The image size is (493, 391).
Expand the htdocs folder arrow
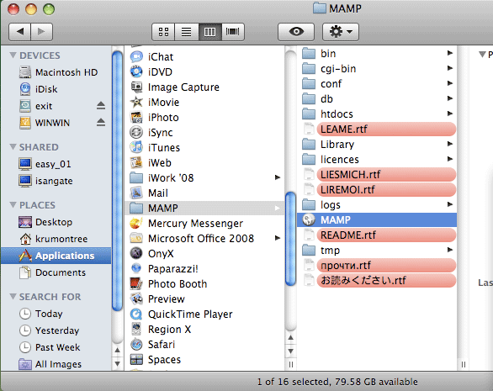click(450, 114)
